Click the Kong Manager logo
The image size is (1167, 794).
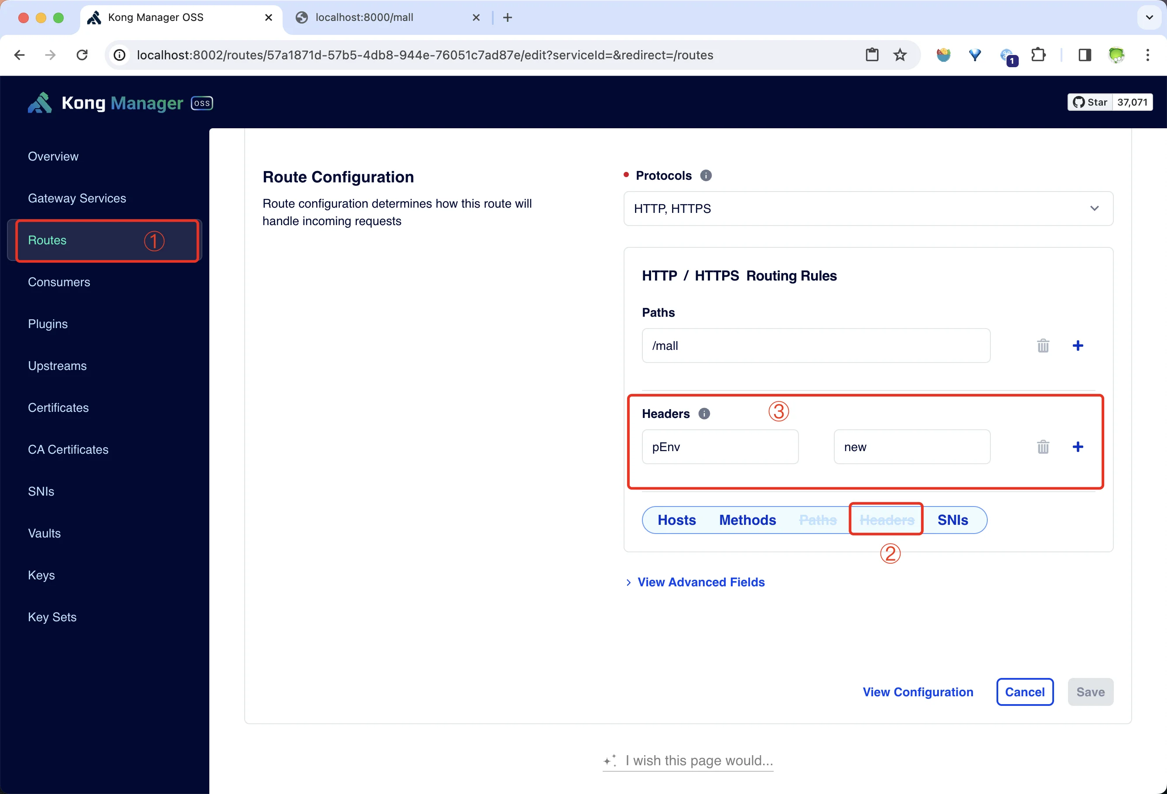[40, 103]
